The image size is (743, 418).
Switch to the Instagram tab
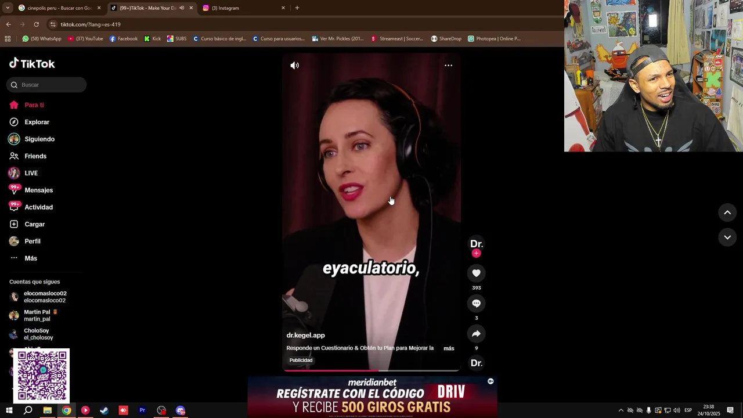point(244,8)
